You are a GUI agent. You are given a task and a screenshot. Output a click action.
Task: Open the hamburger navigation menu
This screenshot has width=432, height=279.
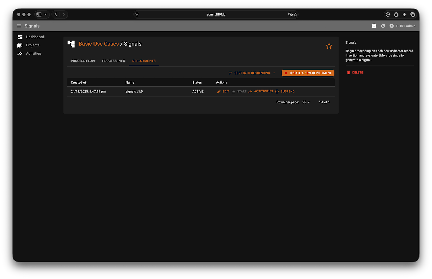[x=19, y=26]
